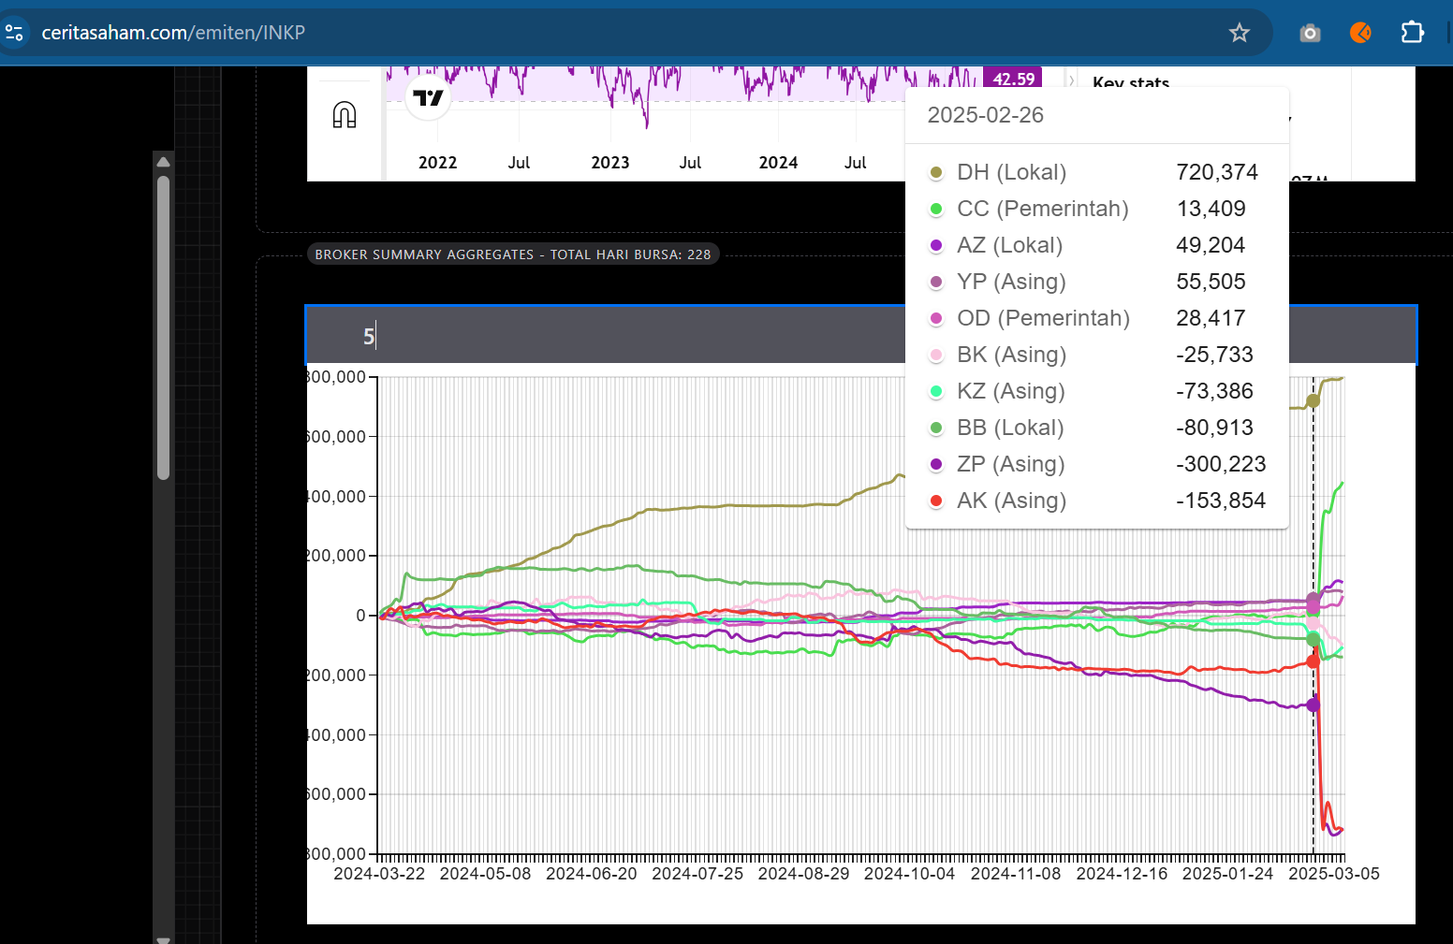1453x944 pixels.
Task: Click the TradingView logo on chart
Action: [x=428, y=98]
